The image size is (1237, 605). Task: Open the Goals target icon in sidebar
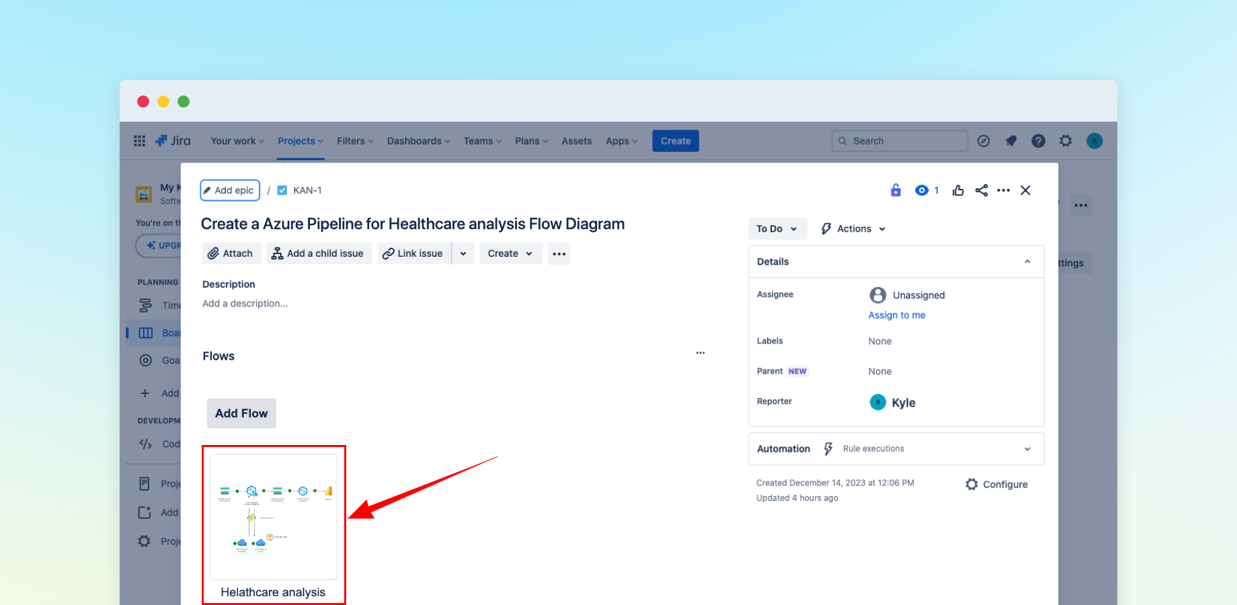click(145, 360)
